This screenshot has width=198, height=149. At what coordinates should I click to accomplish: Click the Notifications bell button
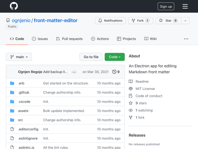click(110, 20)
